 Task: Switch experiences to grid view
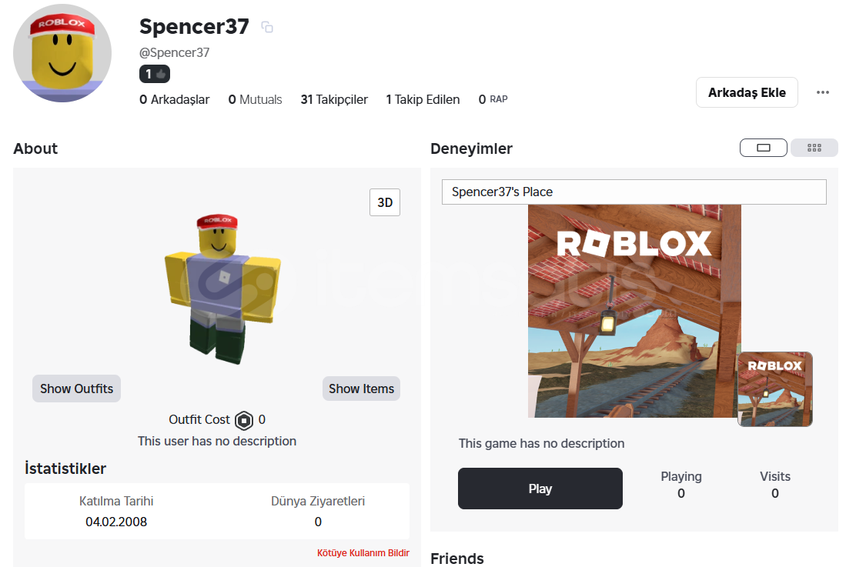(x=814, y=148)
